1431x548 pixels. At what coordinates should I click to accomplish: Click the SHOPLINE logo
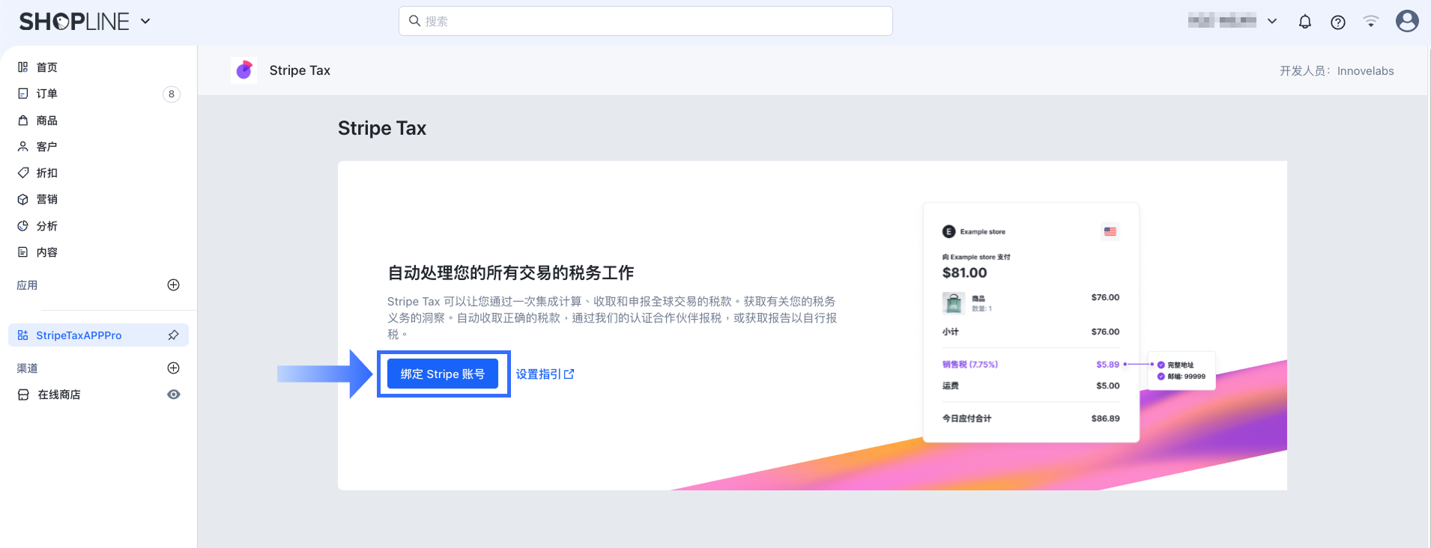74,22
